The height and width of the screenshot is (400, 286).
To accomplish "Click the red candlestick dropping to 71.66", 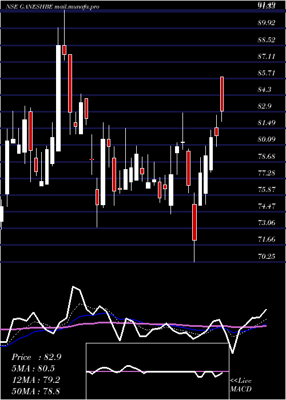I will pos(194,222).
